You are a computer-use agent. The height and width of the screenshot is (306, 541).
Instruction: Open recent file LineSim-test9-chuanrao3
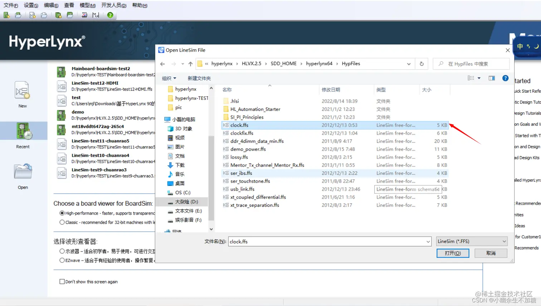[99, 170]
